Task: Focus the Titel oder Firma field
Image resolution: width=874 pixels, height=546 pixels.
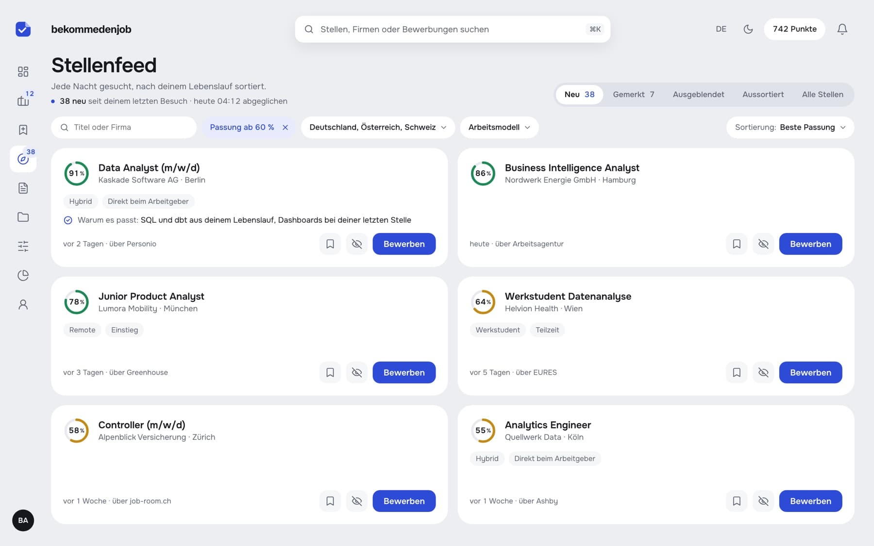Action: pos(124,127)
